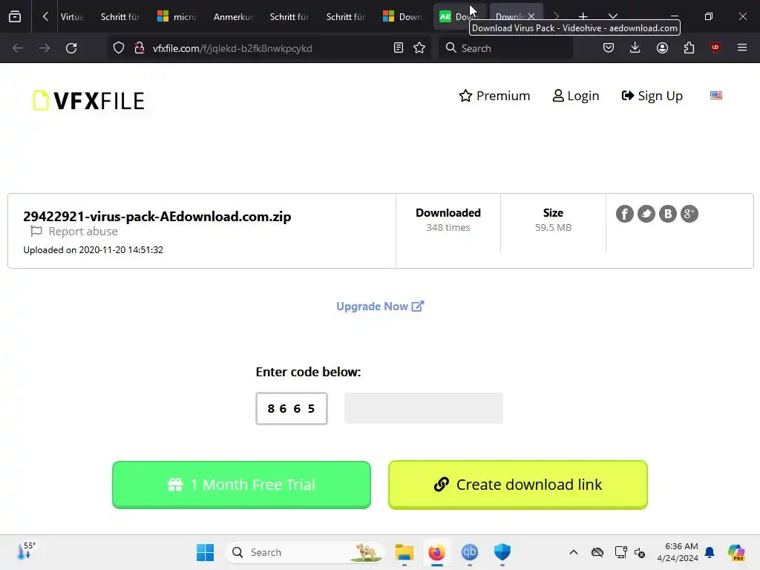760x570 pixels.
Task: Open the Downloads panel arrow icon
Action: (635, 48)
